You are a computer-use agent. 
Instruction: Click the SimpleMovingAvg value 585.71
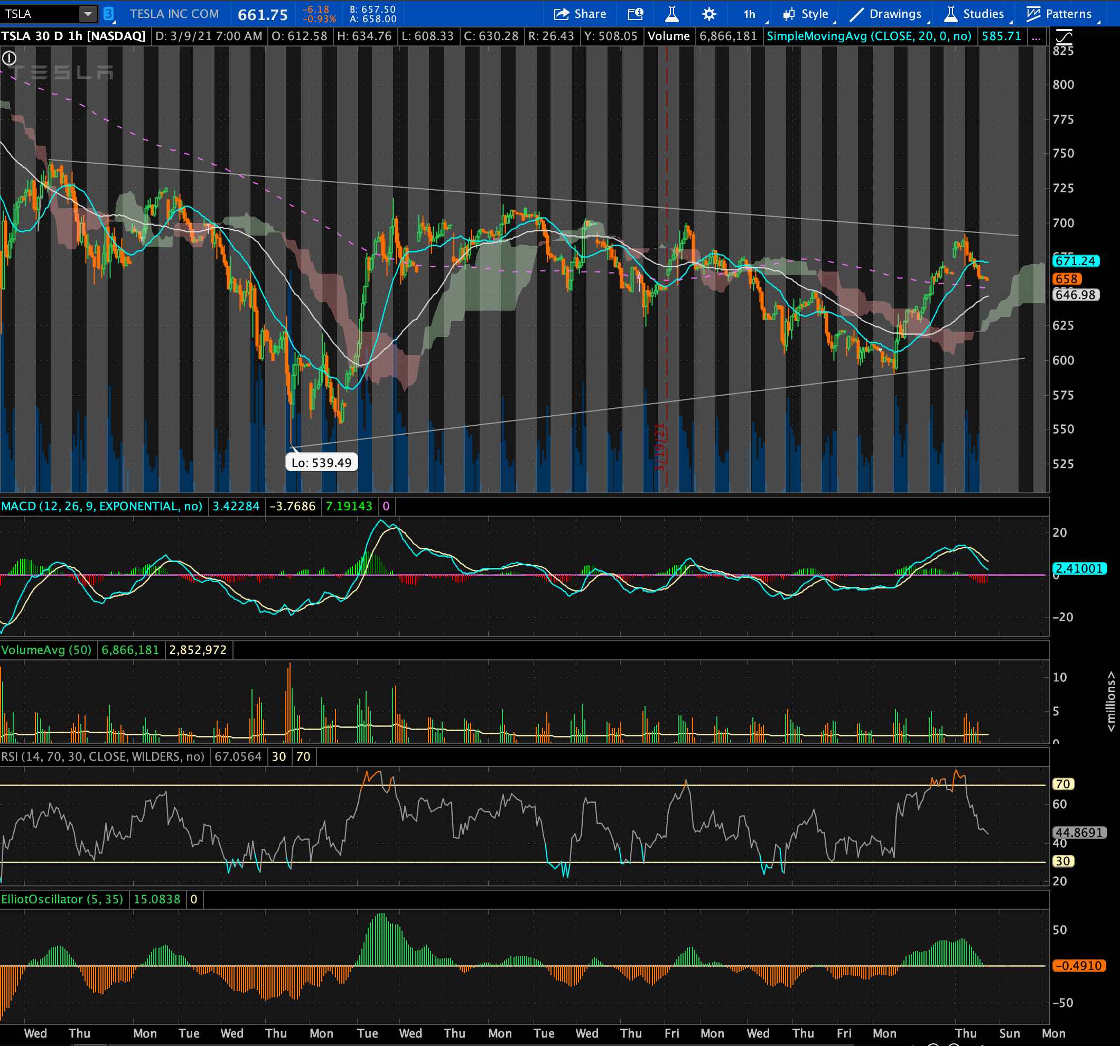(1001, 36)
